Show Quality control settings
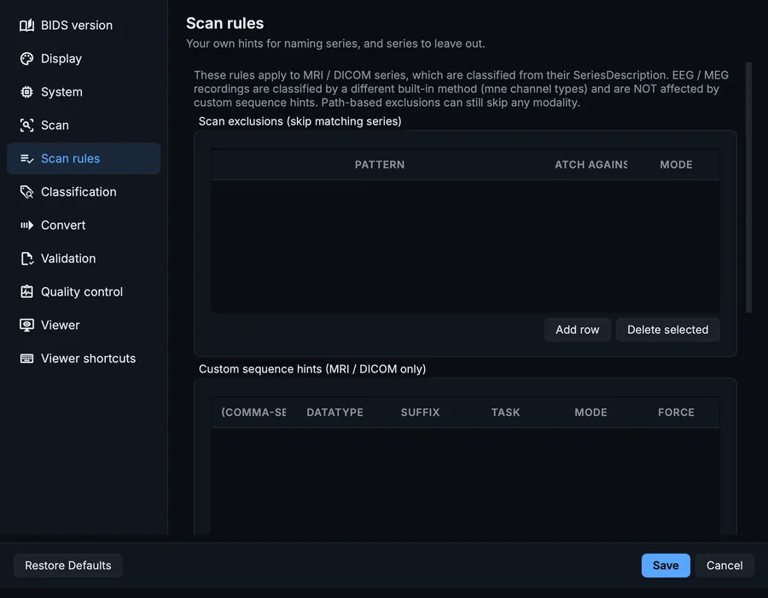The width and height of the screenshot is (768, 598). [x=84, y=291]
